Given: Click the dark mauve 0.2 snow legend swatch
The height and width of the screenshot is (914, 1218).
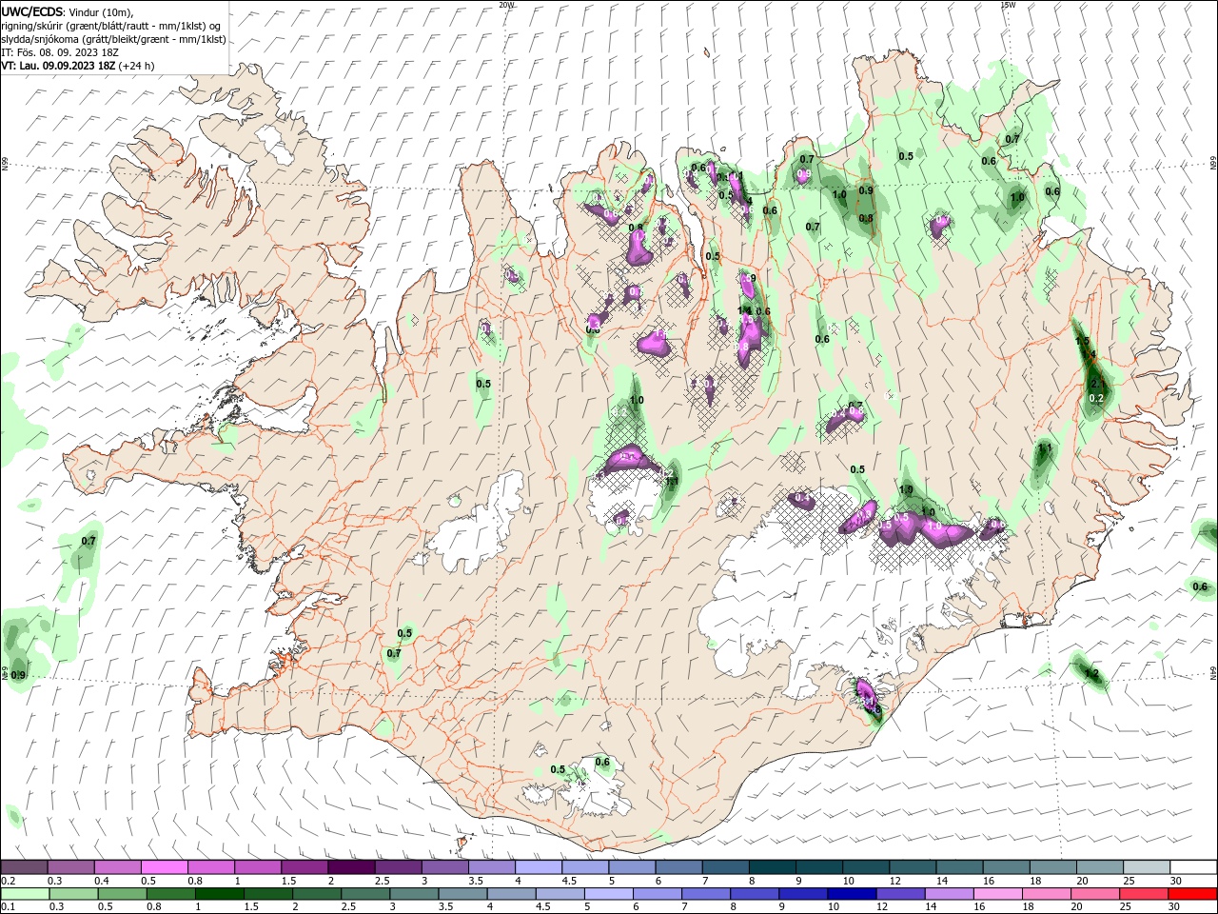Looking at the screenshot, I should 24,867.
